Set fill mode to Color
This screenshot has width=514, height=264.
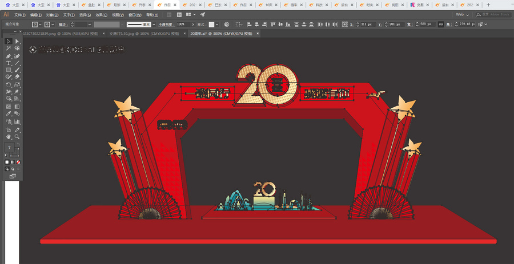pos(7,162)
